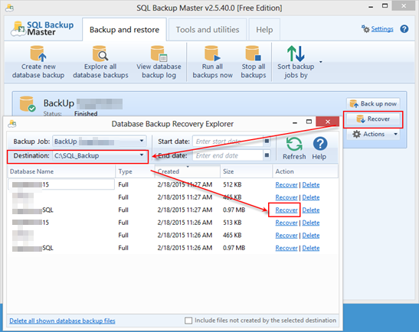Click Refresh icon in Recovery Explorer
The height and width of the screenshot is (332, 419).
click(x=294, y=144)
